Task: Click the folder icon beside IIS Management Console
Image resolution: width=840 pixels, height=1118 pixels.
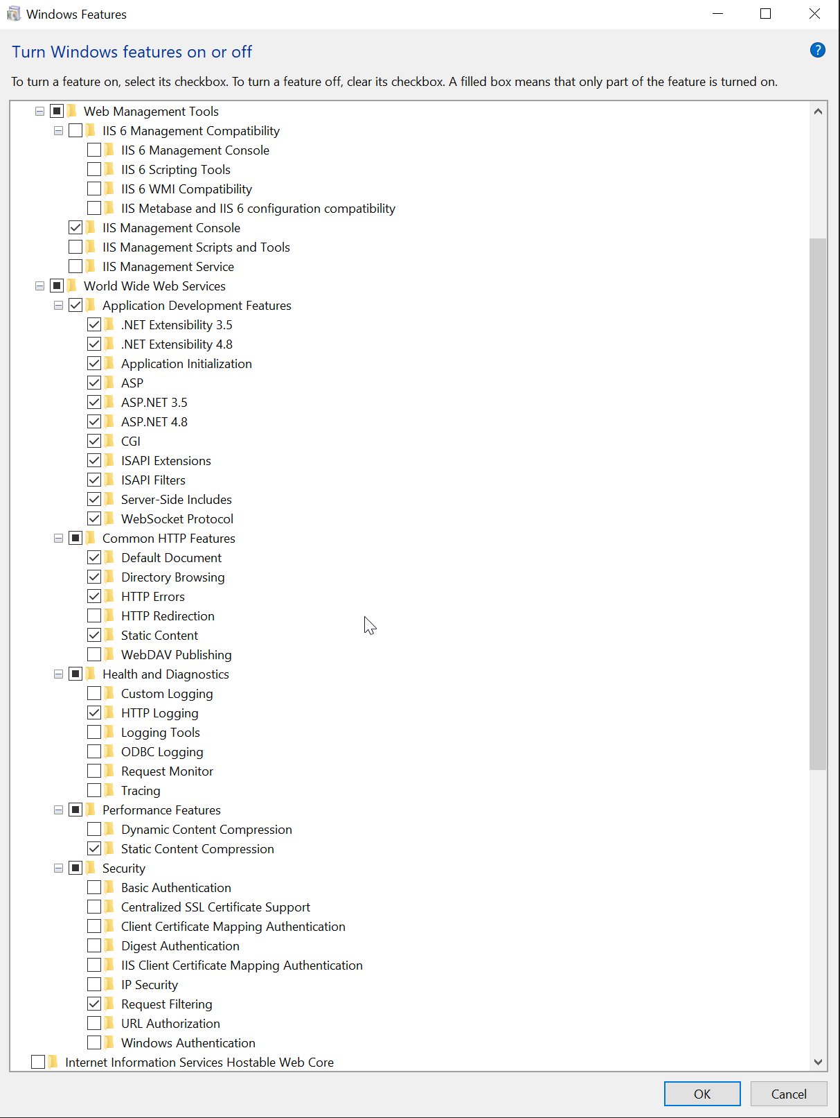Action: 91,227
